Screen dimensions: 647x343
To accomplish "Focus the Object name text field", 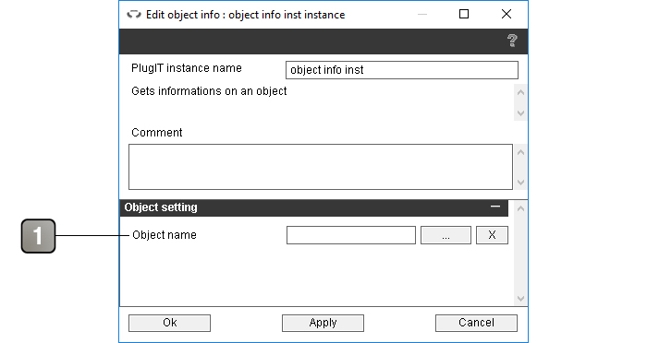I will (x=351, y=235).
